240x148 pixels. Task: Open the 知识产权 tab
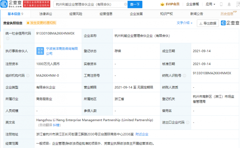pyautogui.click(x=166, y=14)
